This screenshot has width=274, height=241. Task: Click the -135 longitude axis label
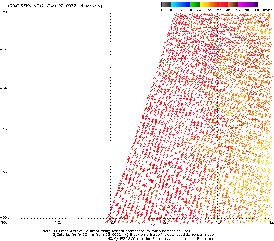(4, 222)
